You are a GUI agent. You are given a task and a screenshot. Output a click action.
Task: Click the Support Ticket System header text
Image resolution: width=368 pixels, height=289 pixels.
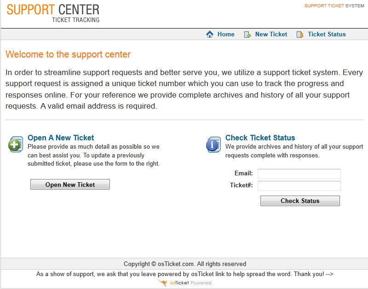334,6
